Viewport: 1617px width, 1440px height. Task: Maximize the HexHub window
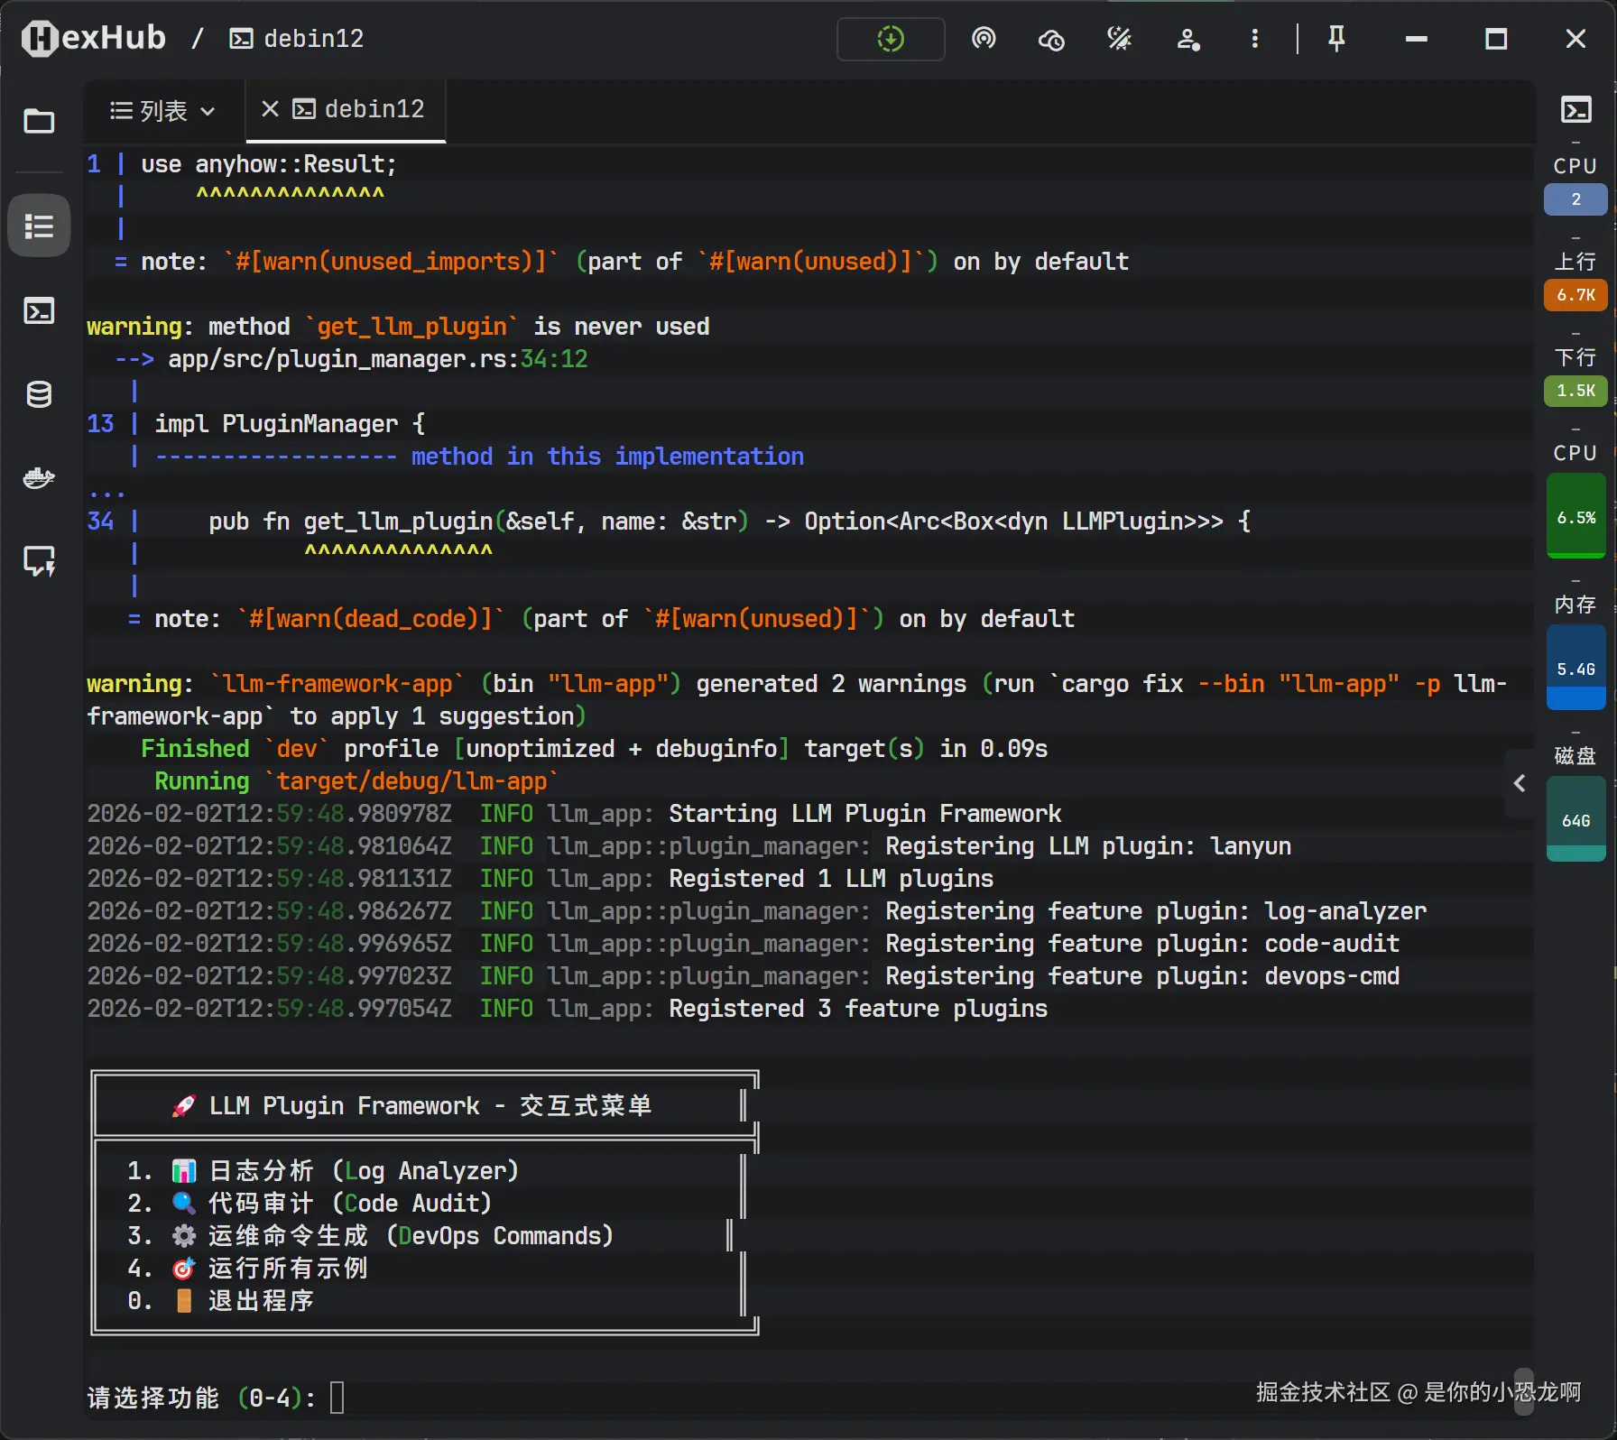1496,39
